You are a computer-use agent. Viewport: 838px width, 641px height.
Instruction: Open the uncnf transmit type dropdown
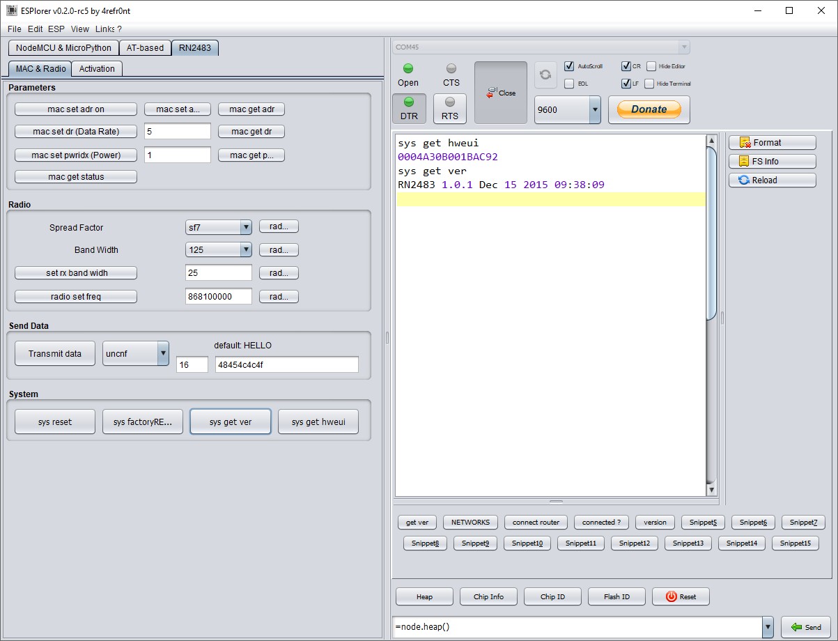(163, 353)
